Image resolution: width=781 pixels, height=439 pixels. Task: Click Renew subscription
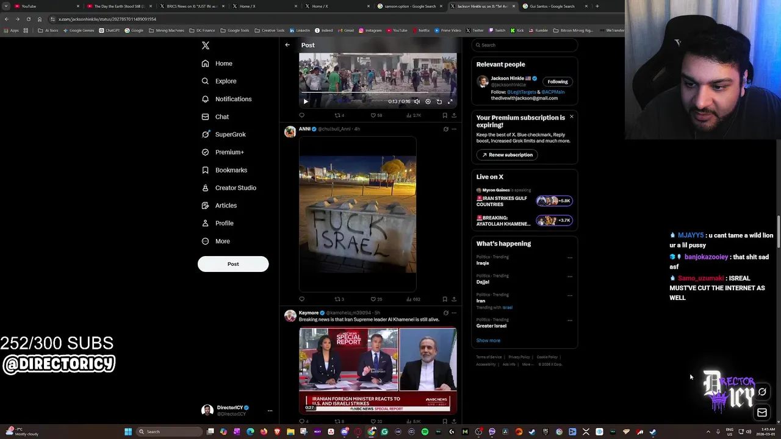tap(507, 155)
